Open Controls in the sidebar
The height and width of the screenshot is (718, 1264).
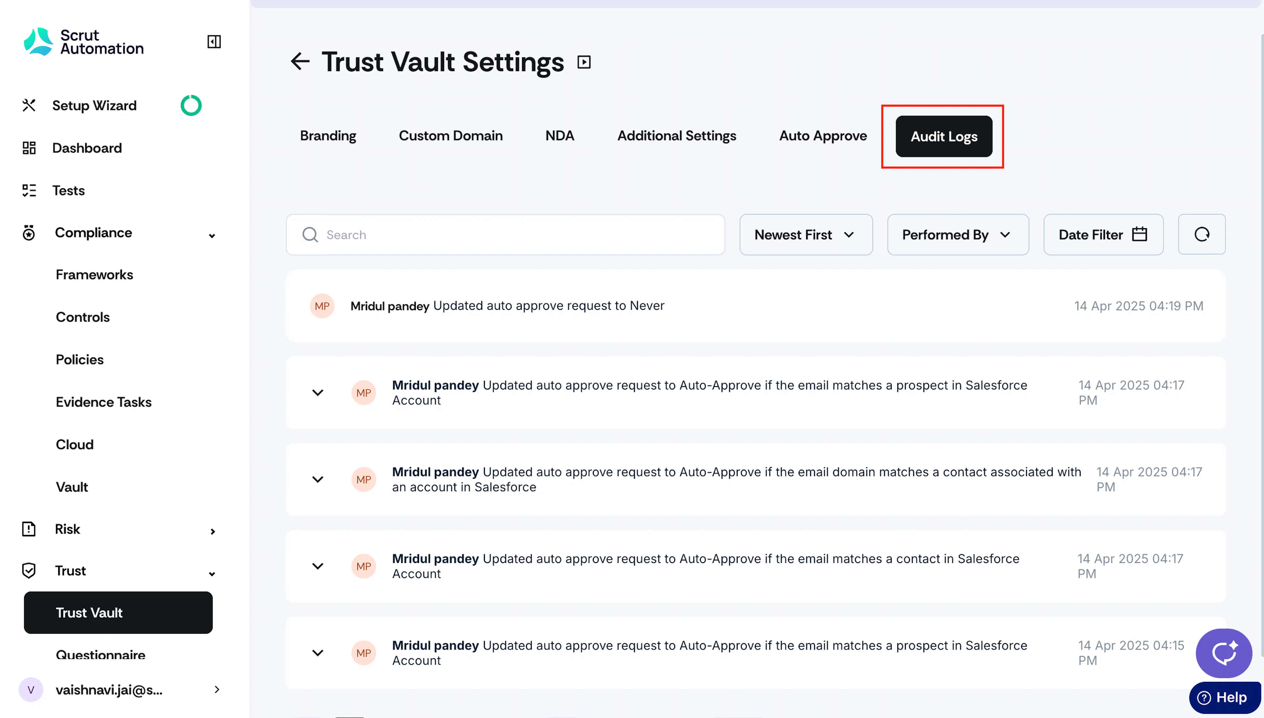click(x=82, y=317)
